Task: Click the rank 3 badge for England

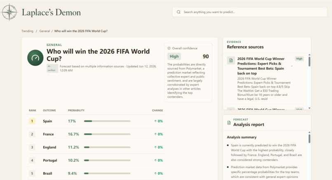Action: [x=32, y=147]
